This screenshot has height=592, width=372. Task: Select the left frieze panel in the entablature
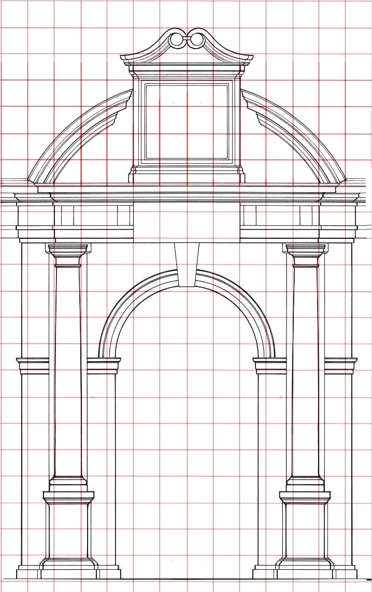coord(93,216)
